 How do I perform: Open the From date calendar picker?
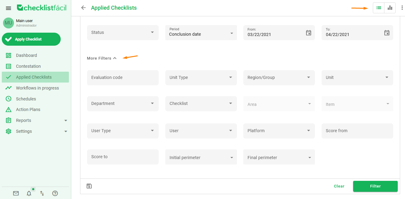point(309,33)
